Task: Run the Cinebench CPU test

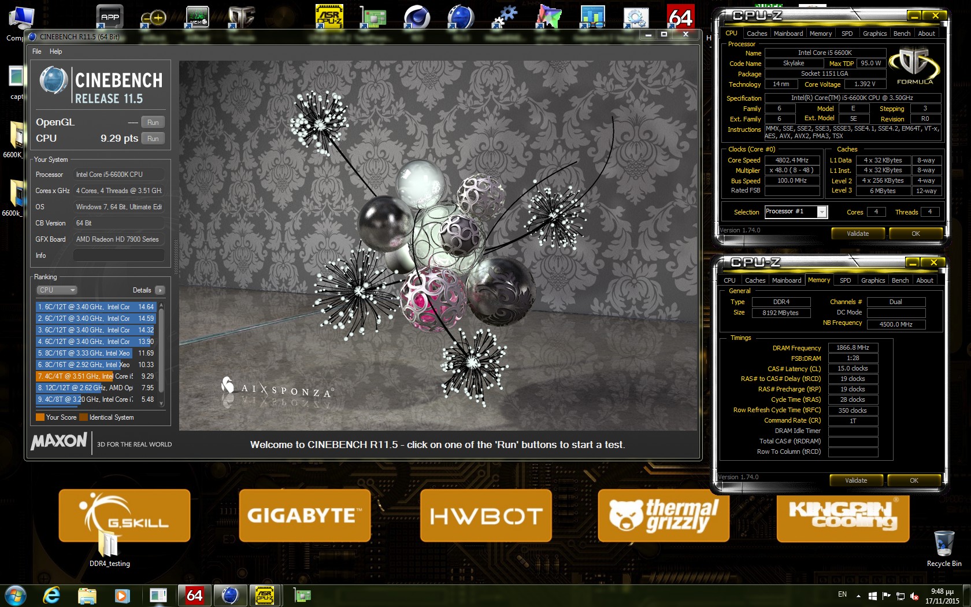Action: pyautogui.click(x=153, y=139)
